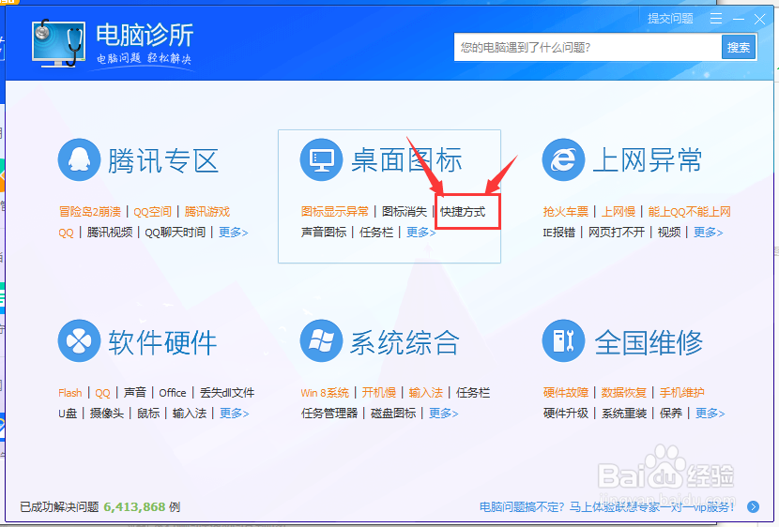Viewport: 779px width, 527px height.
Task: Click the 上网异常 IE browser icon
Action: [x=563, y=159]
